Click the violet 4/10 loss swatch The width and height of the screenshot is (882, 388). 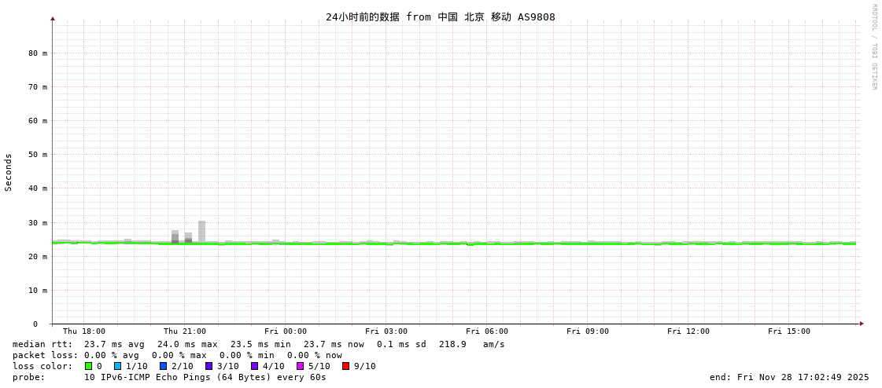[254, 366]
